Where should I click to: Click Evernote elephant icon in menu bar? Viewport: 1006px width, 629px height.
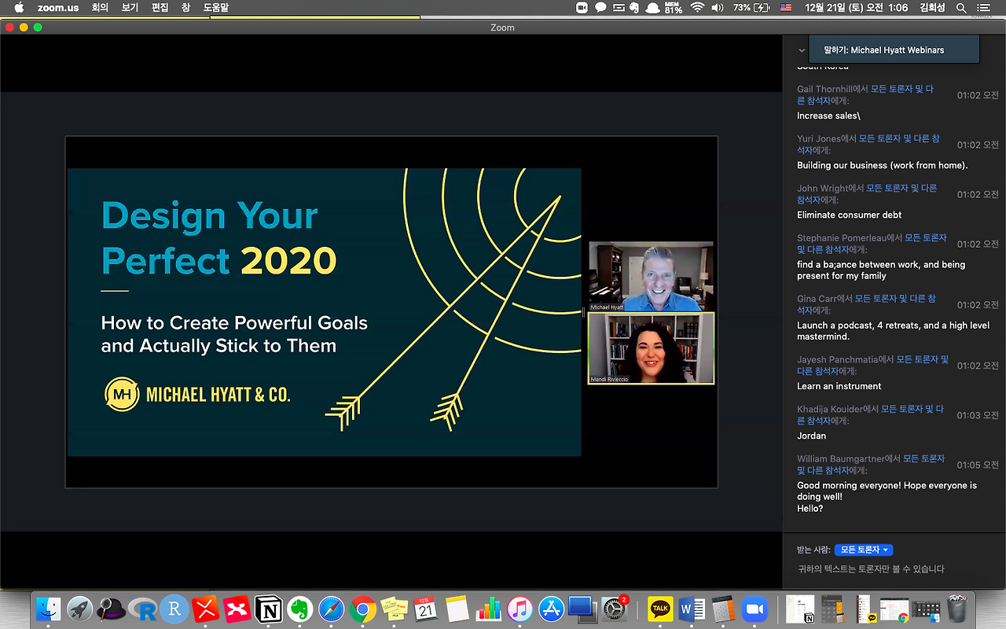[635, 8]
